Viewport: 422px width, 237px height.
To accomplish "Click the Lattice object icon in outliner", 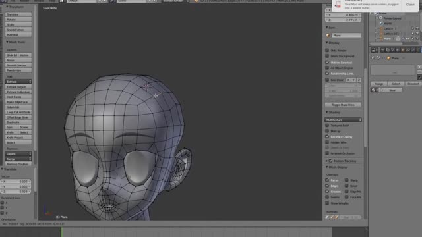I will coord(381,28).
